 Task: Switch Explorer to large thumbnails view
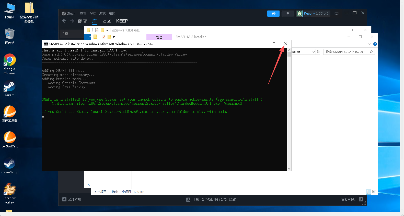click(x=374, y=192)
